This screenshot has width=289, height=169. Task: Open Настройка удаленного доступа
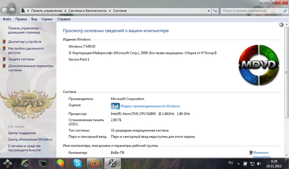pos(26,50)
